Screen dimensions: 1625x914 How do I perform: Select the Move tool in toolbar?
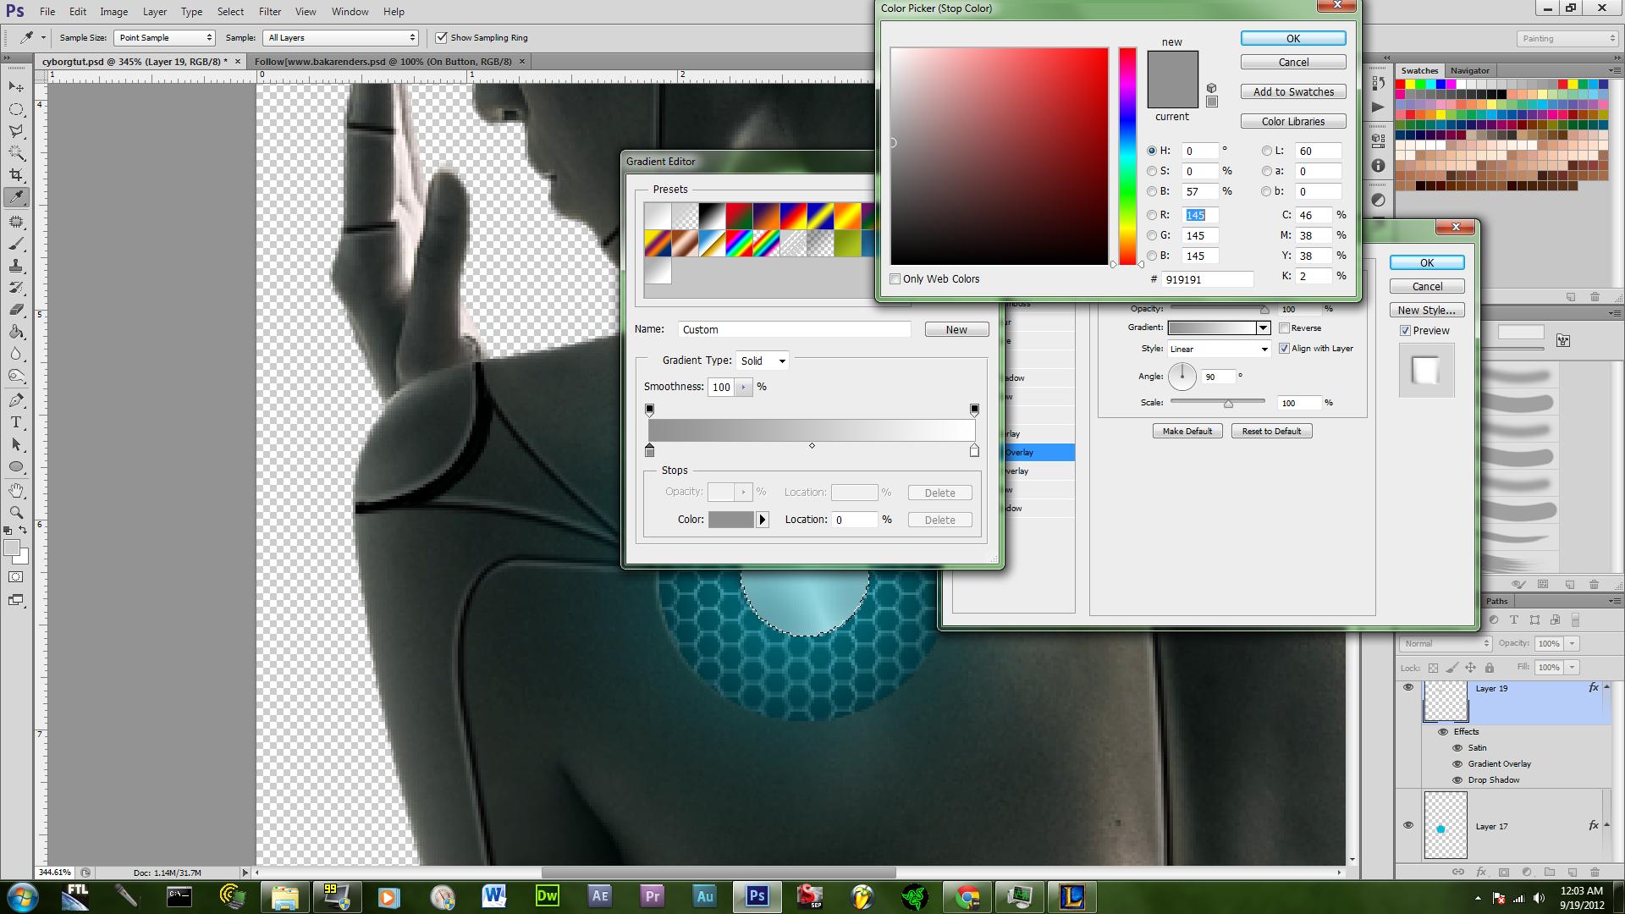(15, 85)
